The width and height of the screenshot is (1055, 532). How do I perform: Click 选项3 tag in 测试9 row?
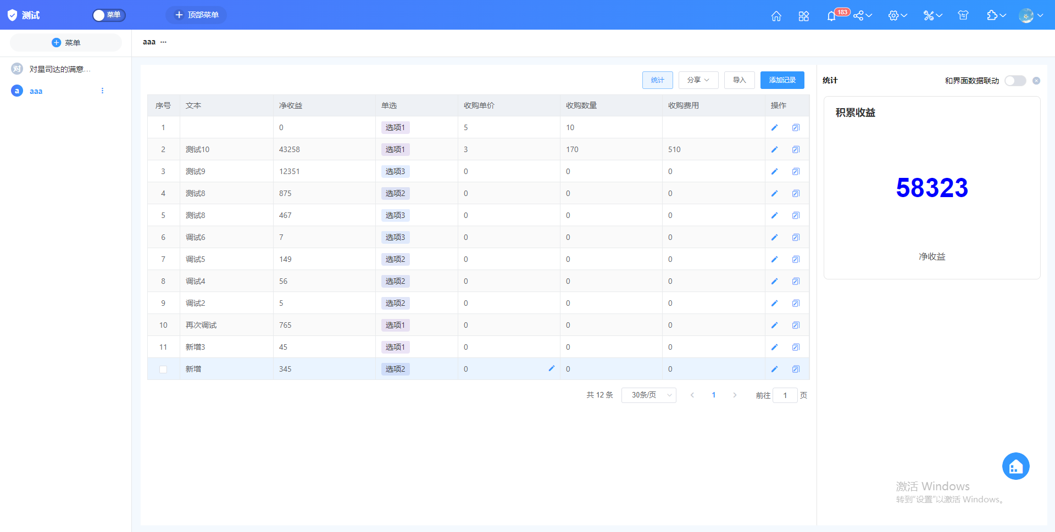point(395,171)
